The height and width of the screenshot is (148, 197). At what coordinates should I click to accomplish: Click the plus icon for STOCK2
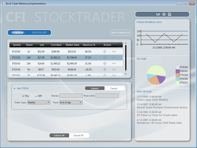105,57
